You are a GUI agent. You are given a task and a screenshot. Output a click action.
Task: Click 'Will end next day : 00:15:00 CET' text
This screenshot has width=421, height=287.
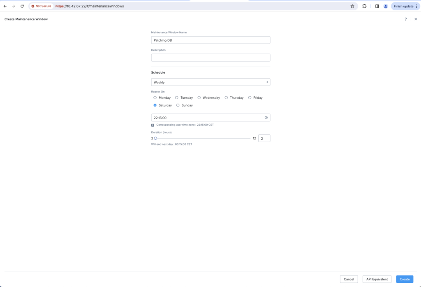pyautogui.click(x=171, y=144)
